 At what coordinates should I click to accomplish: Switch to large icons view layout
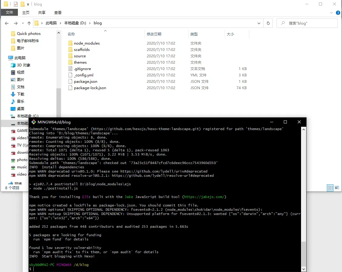(337, 188)
